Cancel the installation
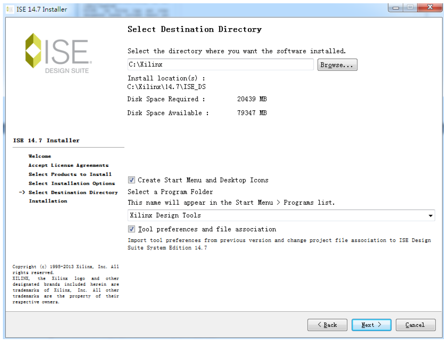This screenshot has width=444, height=342. 416,325
